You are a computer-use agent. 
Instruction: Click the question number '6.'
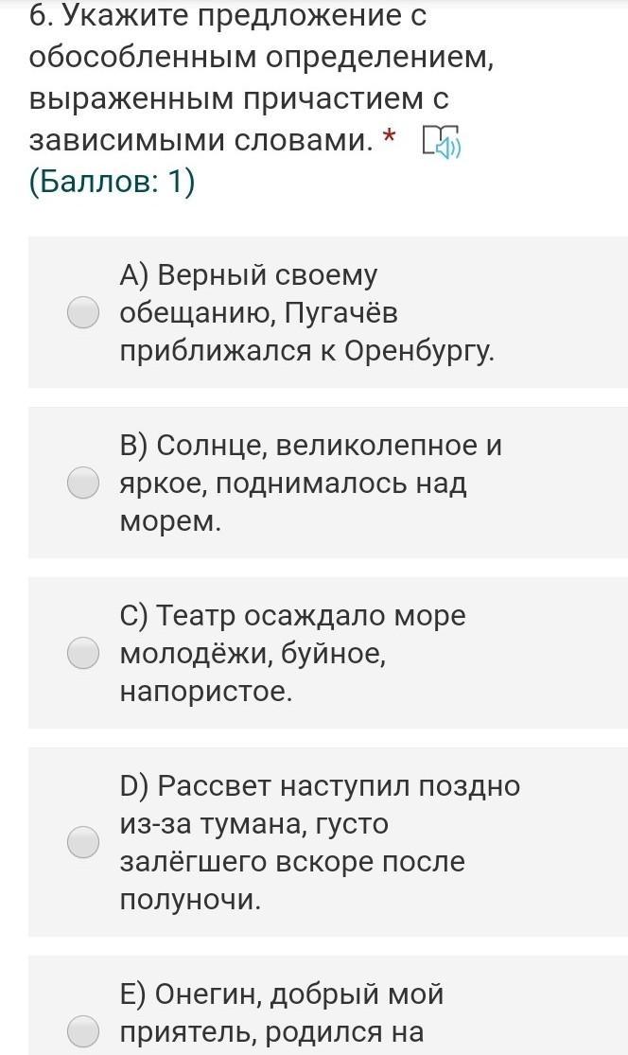[x=43, y=16]
